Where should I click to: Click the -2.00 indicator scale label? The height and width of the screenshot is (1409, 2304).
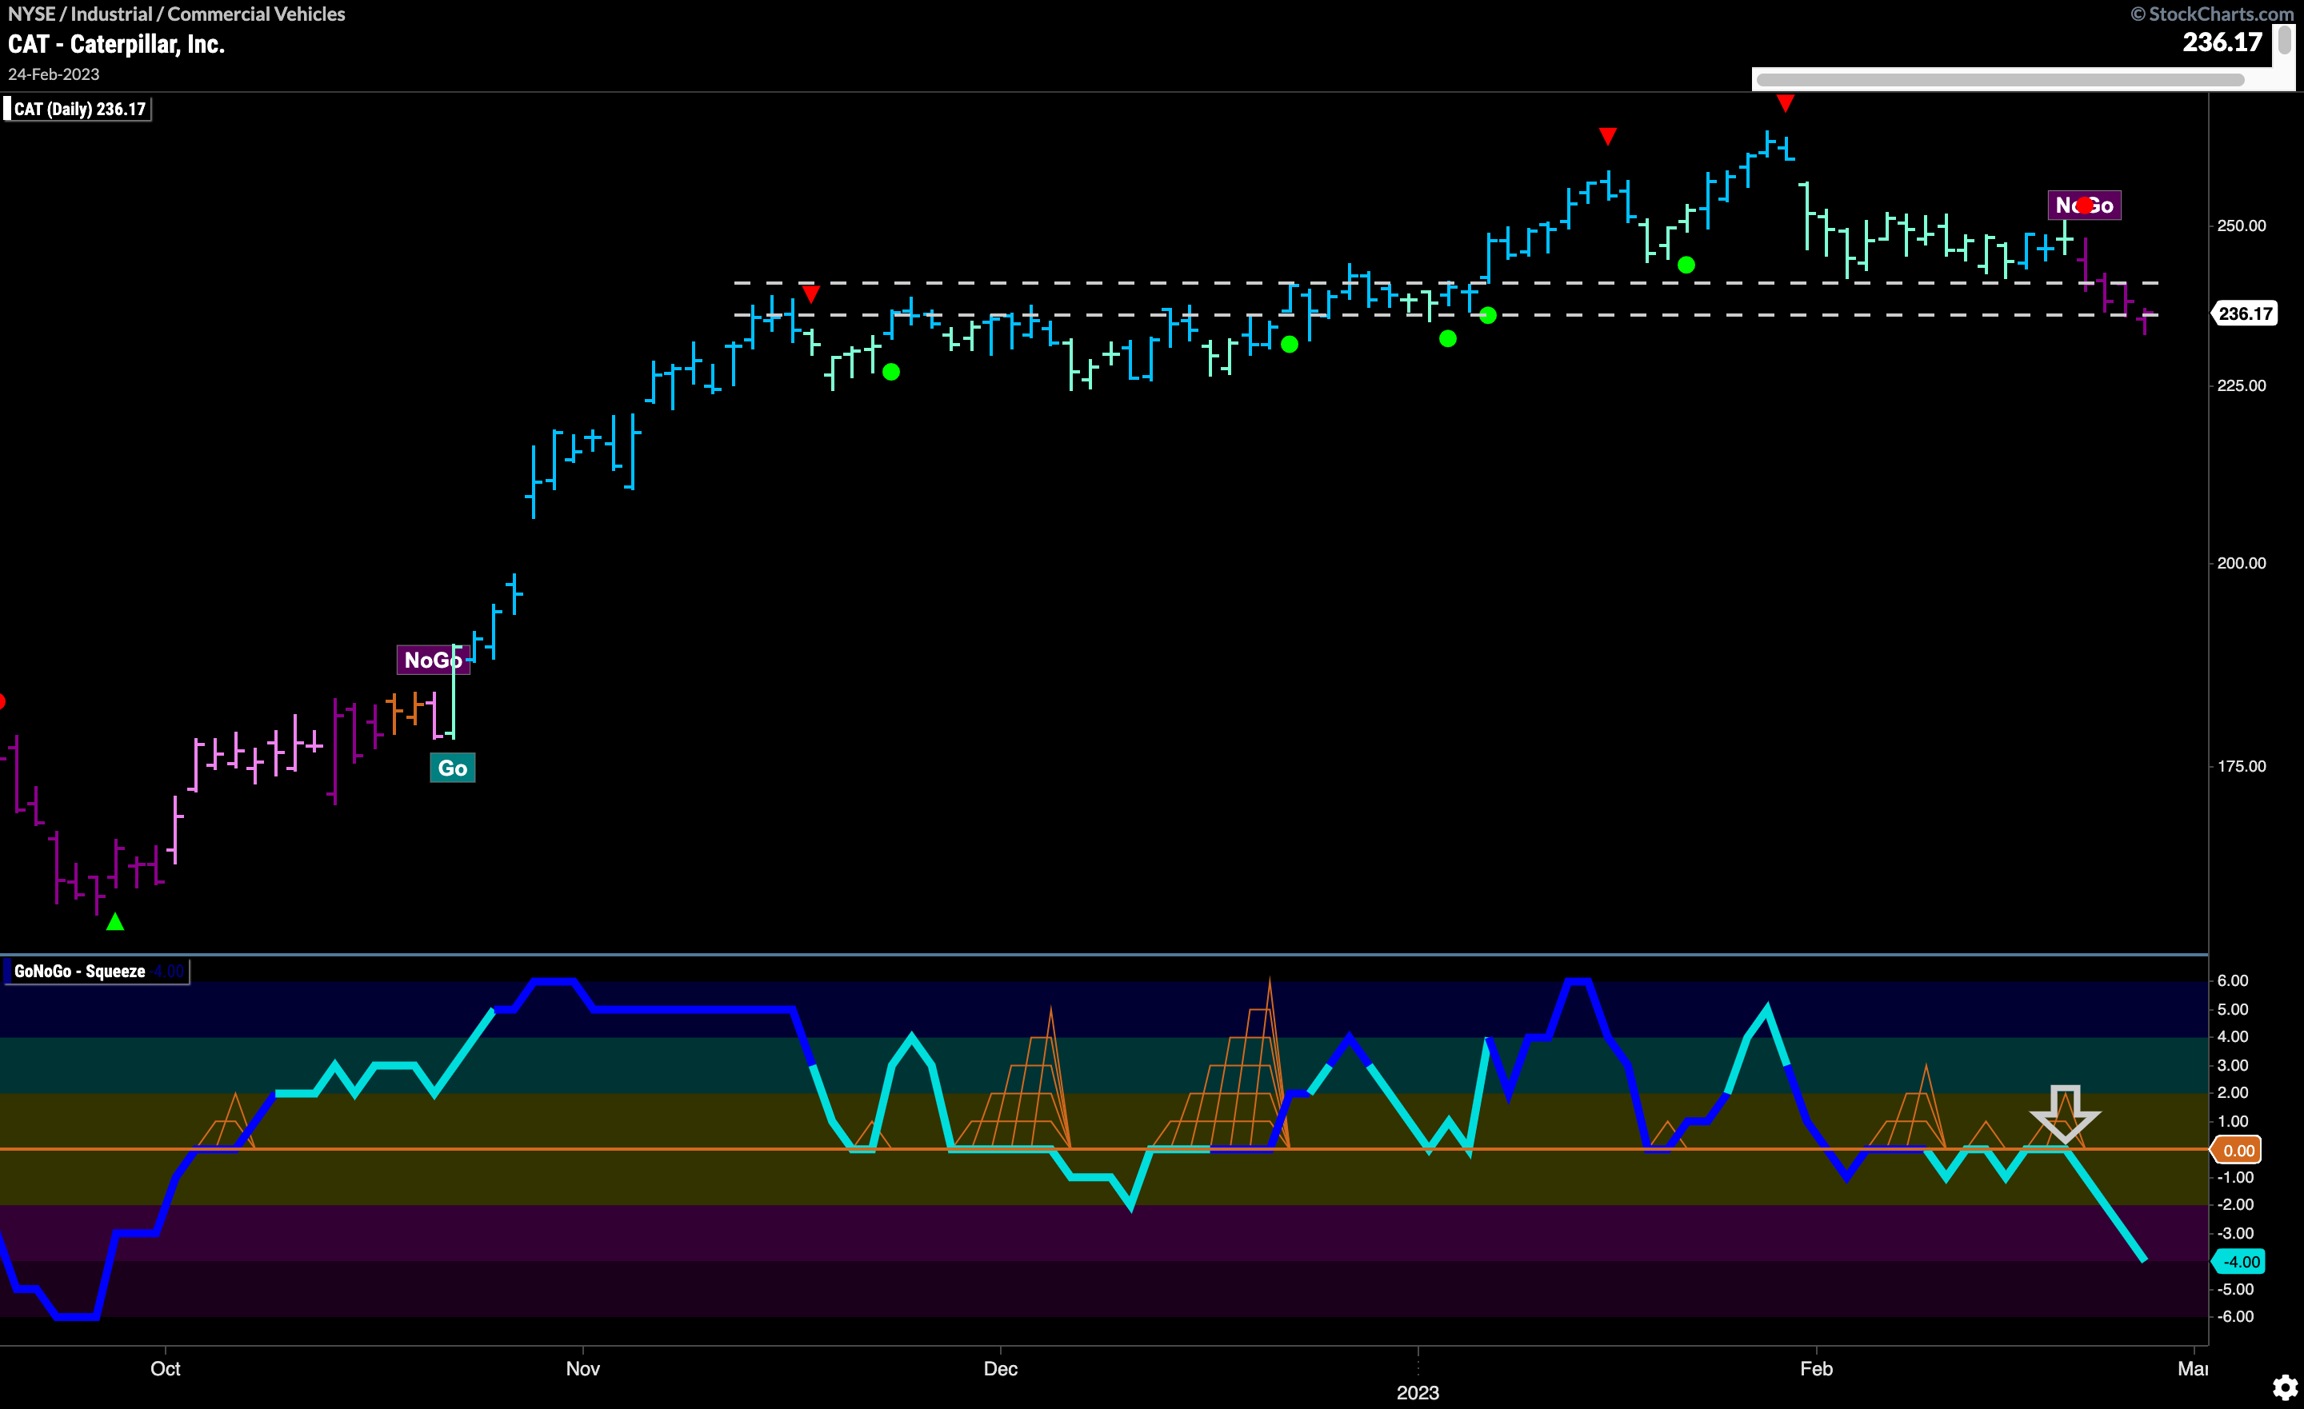point(2235,1204)
